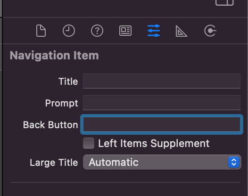Open the Size inspector ruler icon
248x196 pixels.
[x=182, y=31]
